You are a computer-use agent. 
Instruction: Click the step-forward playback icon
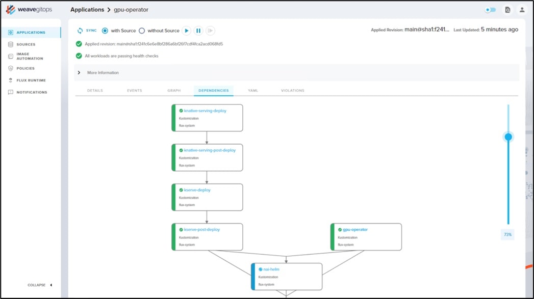(211, 31)
